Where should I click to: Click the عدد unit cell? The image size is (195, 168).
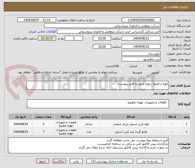(89, 132)
